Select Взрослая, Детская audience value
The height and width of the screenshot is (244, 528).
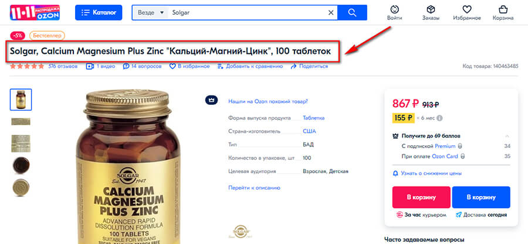pyautogui.click(x=325, y=171)
